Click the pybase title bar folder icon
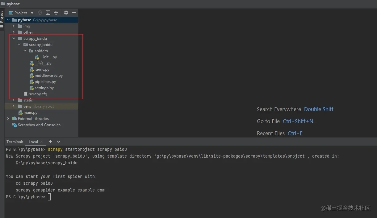The image size is (377, 218). point(3,4)
